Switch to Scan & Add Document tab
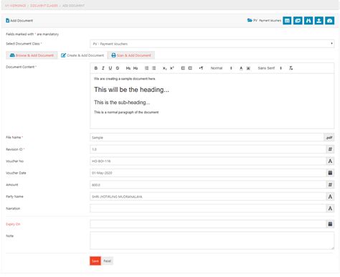The image size is (340, 277). click(x=131, y=55)
